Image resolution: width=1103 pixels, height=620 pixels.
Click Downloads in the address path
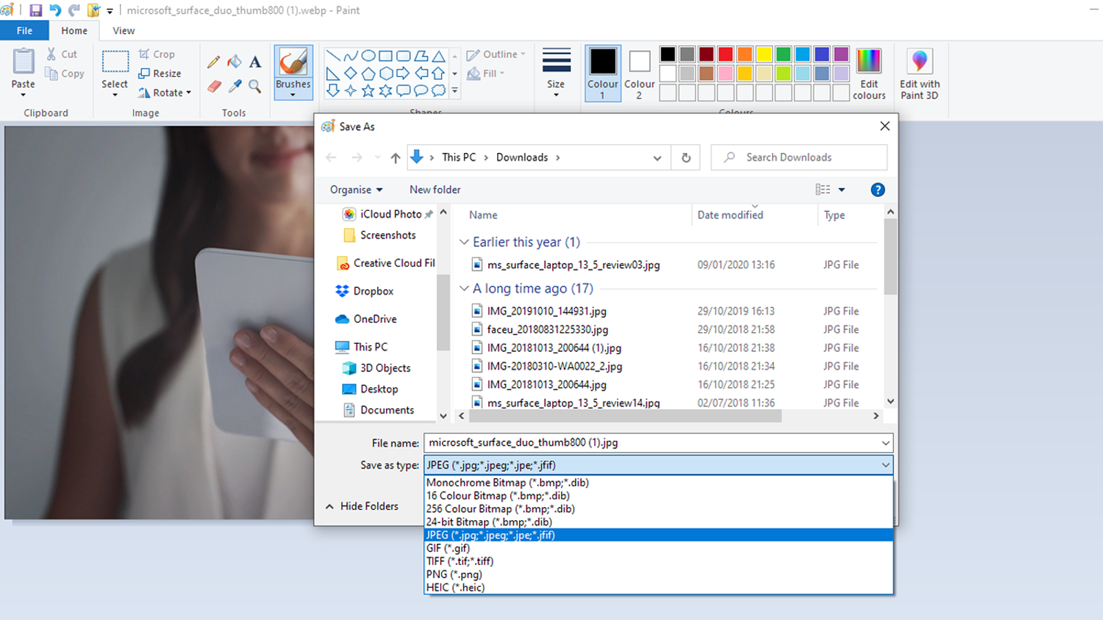[522, 158]
